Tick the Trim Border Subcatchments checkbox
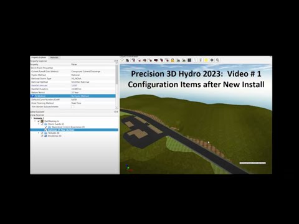Image resolution: width=299 pixels, height=224 pixels. pos(73,106)
